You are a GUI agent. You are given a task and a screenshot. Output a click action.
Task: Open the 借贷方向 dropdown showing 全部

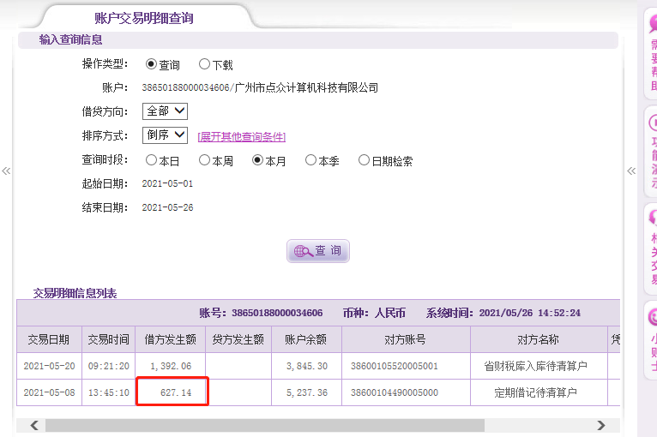[x=166, y=111]
